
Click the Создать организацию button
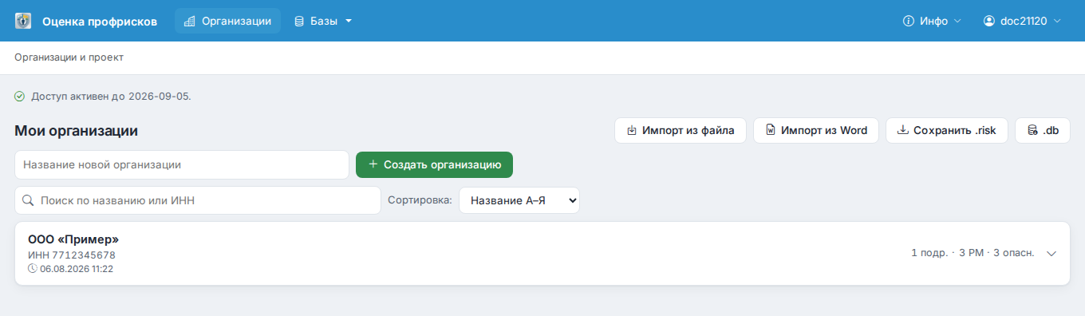click(434, 164)
